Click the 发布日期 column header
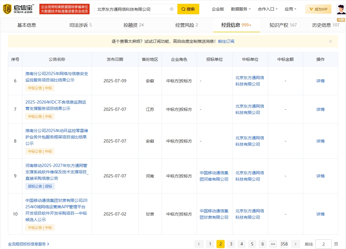346x249 pixels. click(115, 59)
